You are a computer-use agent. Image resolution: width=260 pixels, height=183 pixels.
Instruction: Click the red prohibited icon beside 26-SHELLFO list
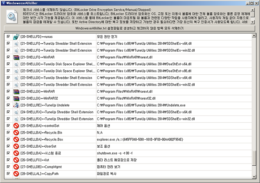click(16, 160)
